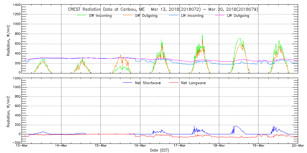Click the -200 y-axis tick label
The image size is (307, 153).
pyautogui.click(x=16, y=143)
